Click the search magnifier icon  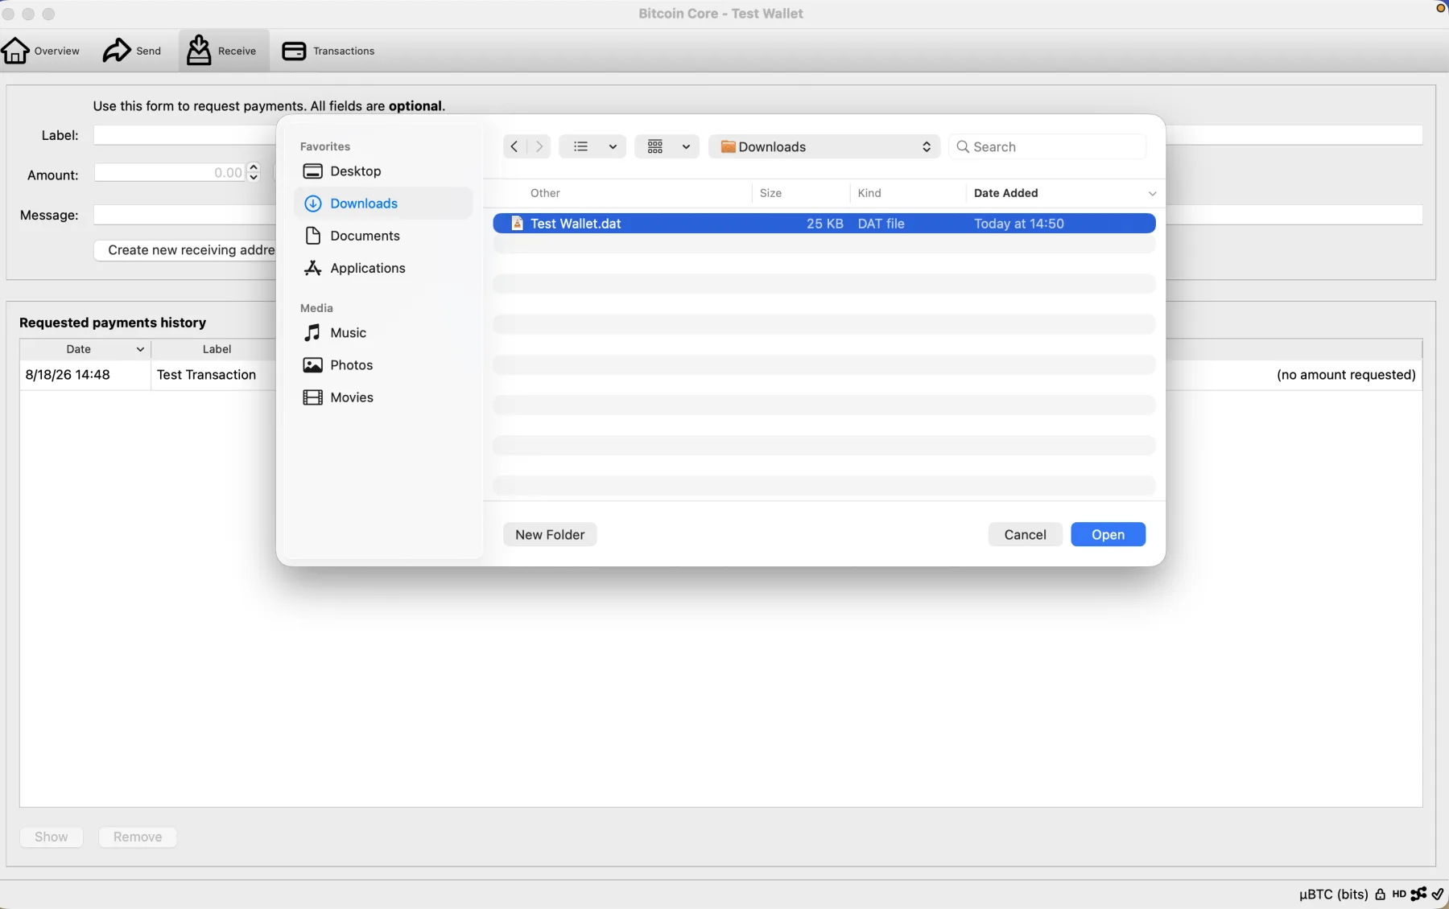point(963,146)
